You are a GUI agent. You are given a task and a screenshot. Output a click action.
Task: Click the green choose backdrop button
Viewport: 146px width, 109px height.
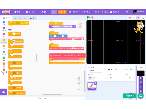141,96
